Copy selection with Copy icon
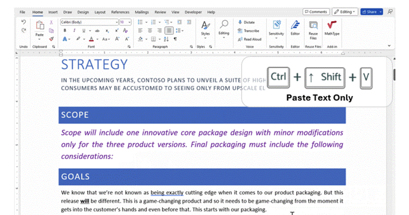 click(52, 31)
